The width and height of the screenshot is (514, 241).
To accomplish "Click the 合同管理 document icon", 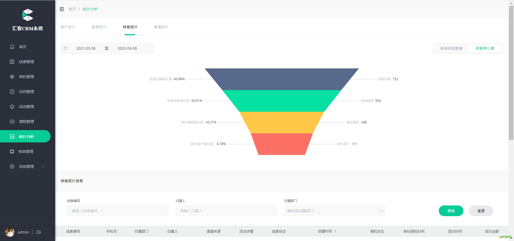I will [x=12, y=92].
